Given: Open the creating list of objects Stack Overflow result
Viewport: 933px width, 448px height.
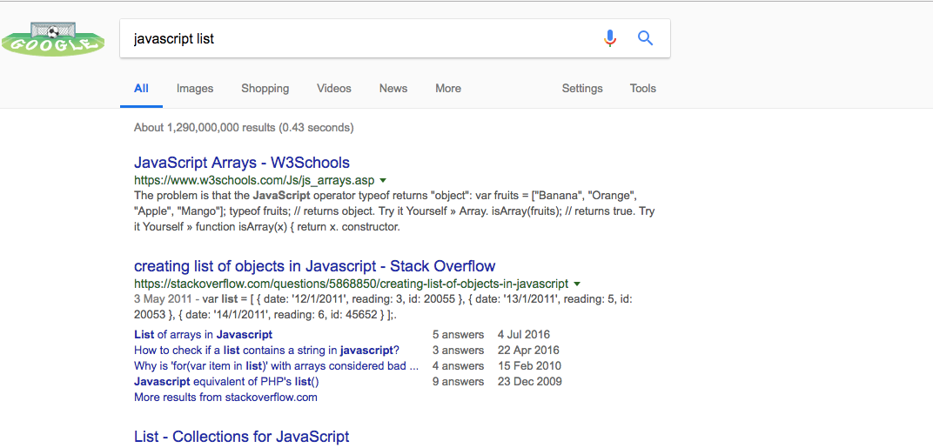Looking at the screenshot, I should pos(315,266).
